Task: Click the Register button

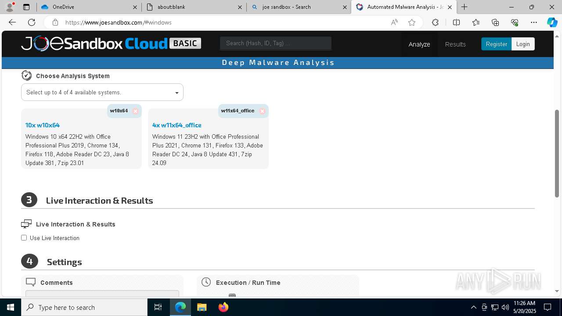Action: coord(496,44)
